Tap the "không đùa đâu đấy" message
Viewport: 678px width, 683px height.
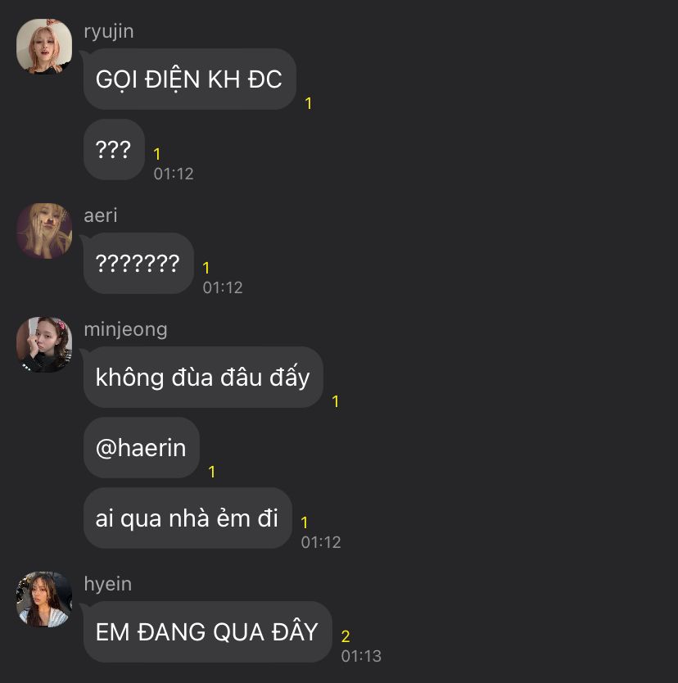click(x=203, y=378)
